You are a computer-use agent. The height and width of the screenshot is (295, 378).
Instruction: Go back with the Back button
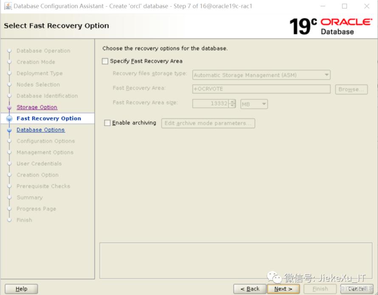(x=250, y=289)
